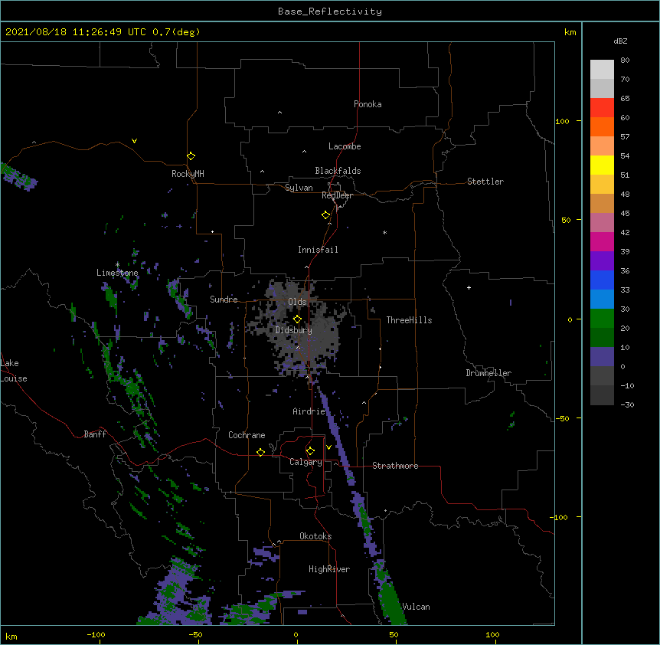Click the Drumheller town label

coord(488,373)
